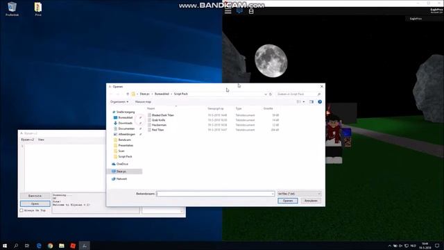Open the Roblox hamburger menu icon
The width and height of the screenshot is (444, 250).
click(x=228, y=11)
